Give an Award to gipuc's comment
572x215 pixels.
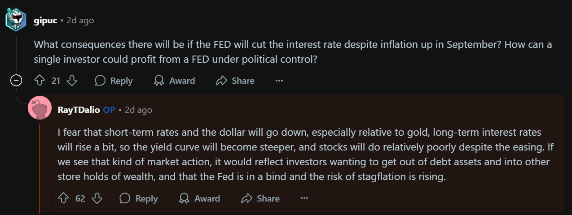(174, 81)
